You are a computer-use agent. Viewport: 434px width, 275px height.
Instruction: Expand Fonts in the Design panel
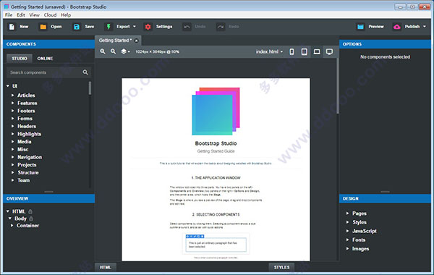point(347,240)
